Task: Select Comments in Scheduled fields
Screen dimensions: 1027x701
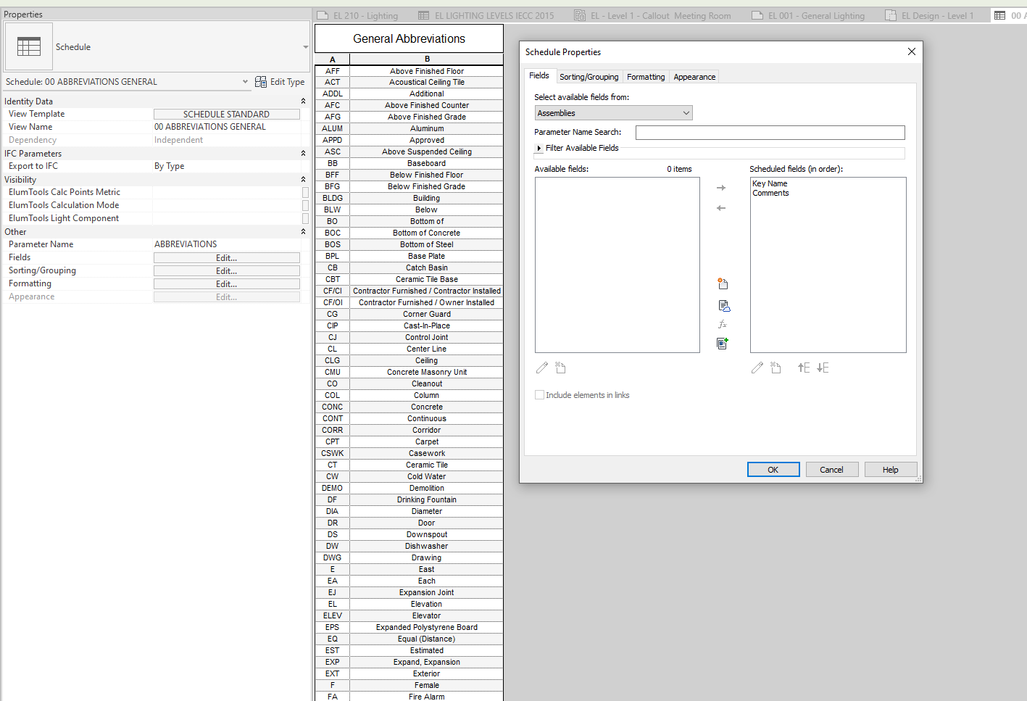Action: [x=770, y=194]
